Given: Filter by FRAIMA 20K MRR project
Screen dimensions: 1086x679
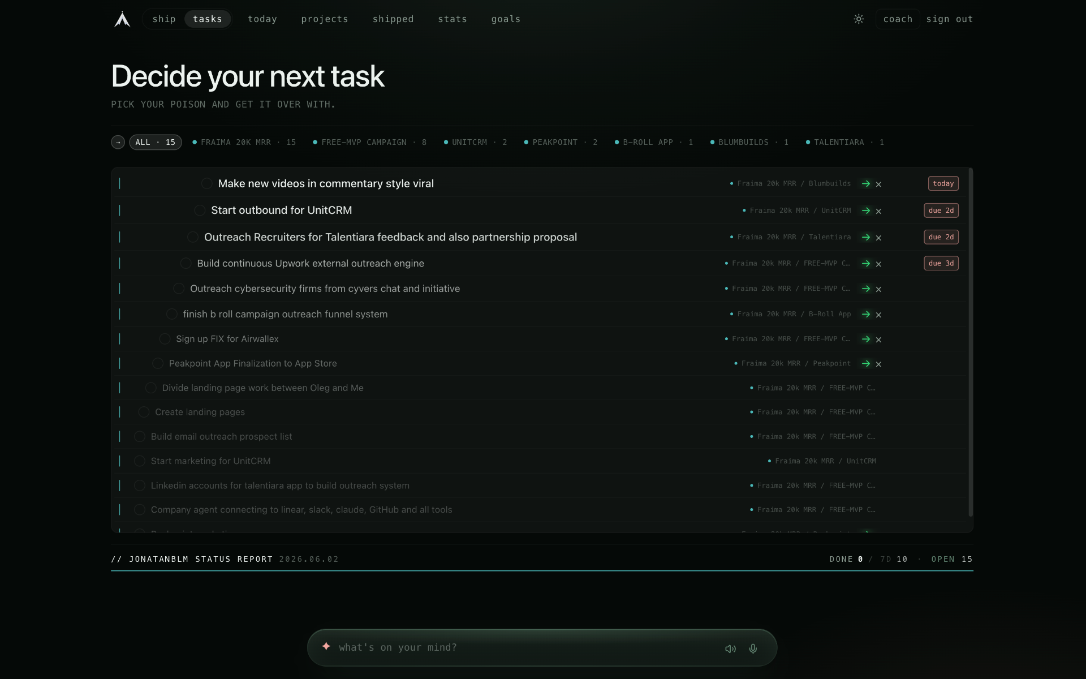Looking at the screenshot, I should pyautogui.click(x=244, y=143).
